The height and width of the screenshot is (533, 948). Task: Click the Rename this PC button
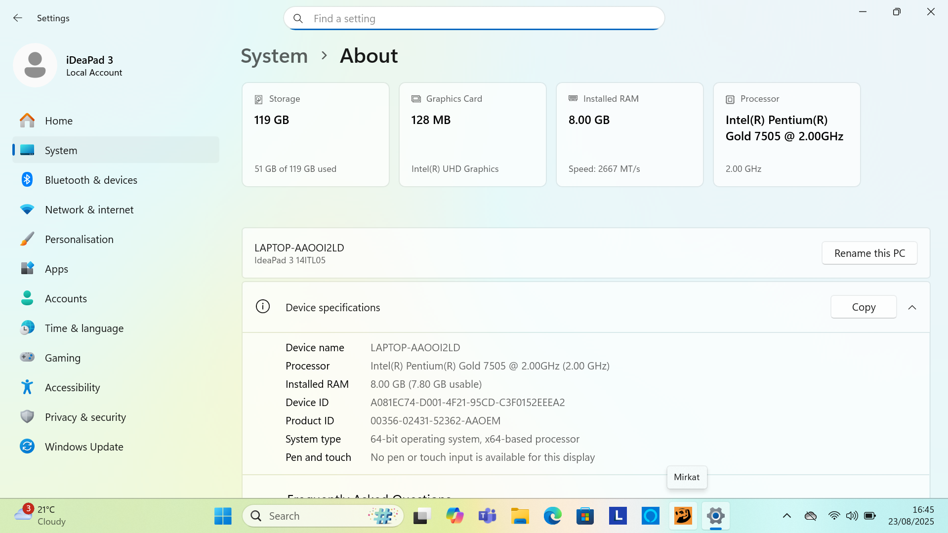pyautogui.click(x=869, y=253)
